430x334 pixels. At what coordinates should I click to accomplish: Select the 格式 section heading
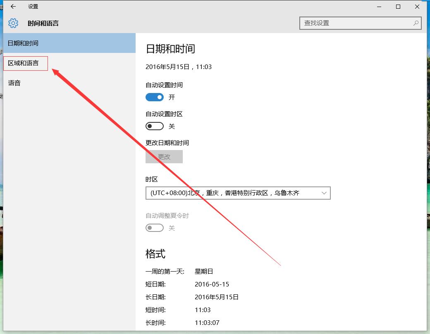click(155, 254)
